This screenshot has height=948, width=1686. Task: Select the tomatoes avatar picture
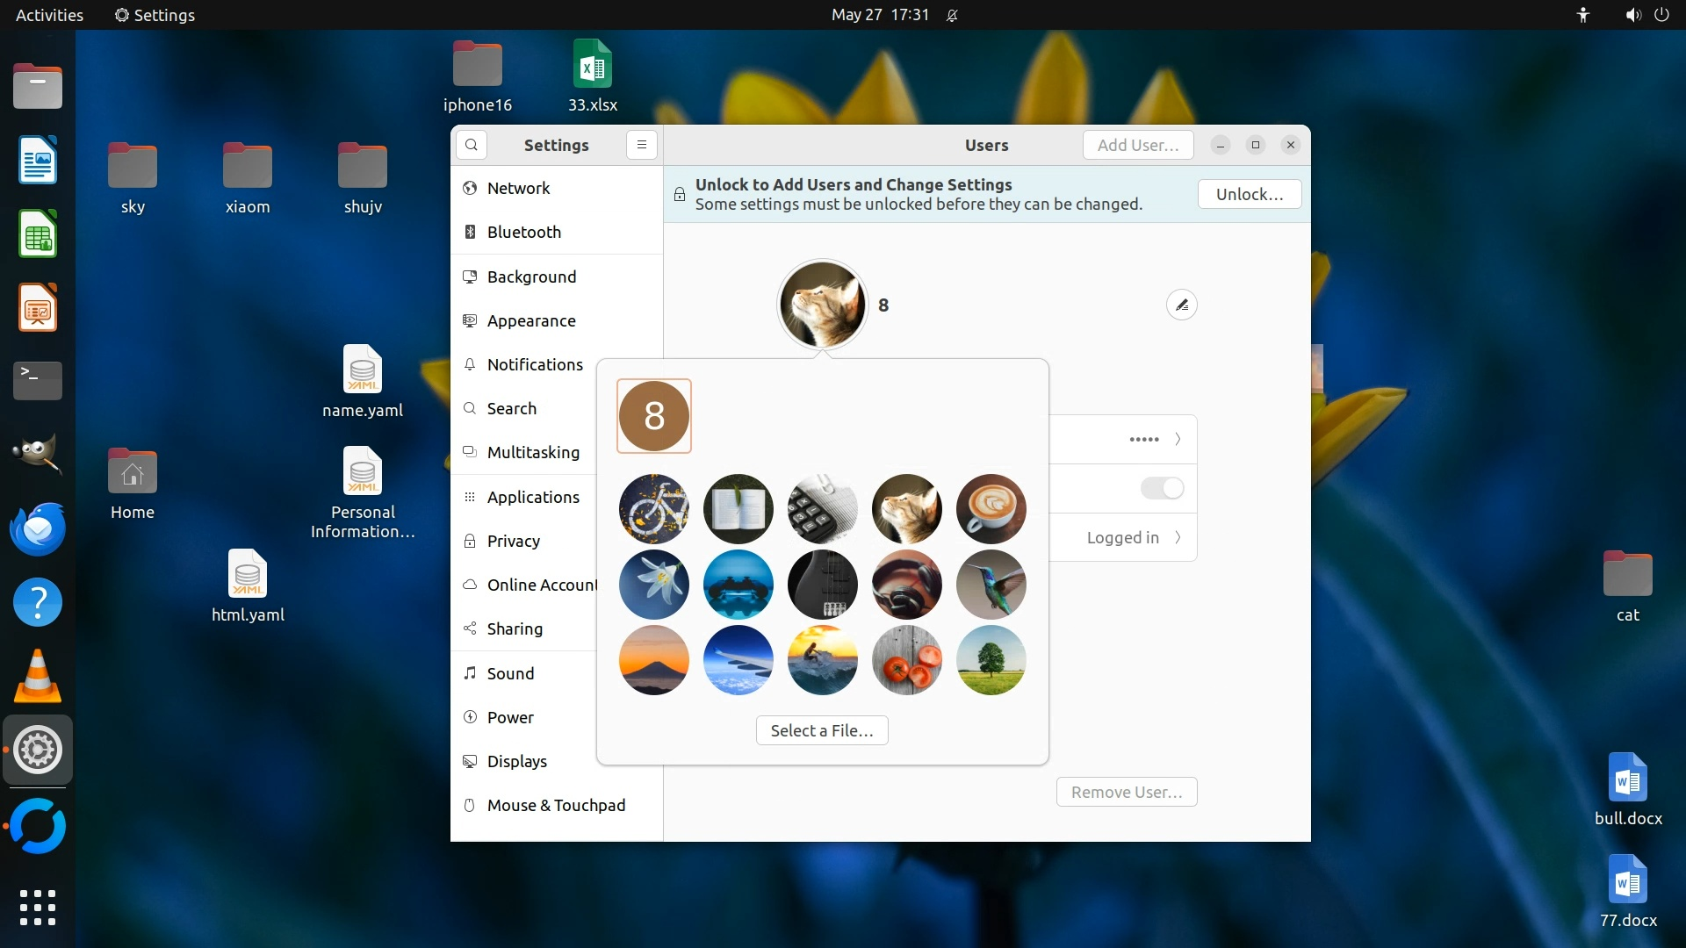pos(906,660)
